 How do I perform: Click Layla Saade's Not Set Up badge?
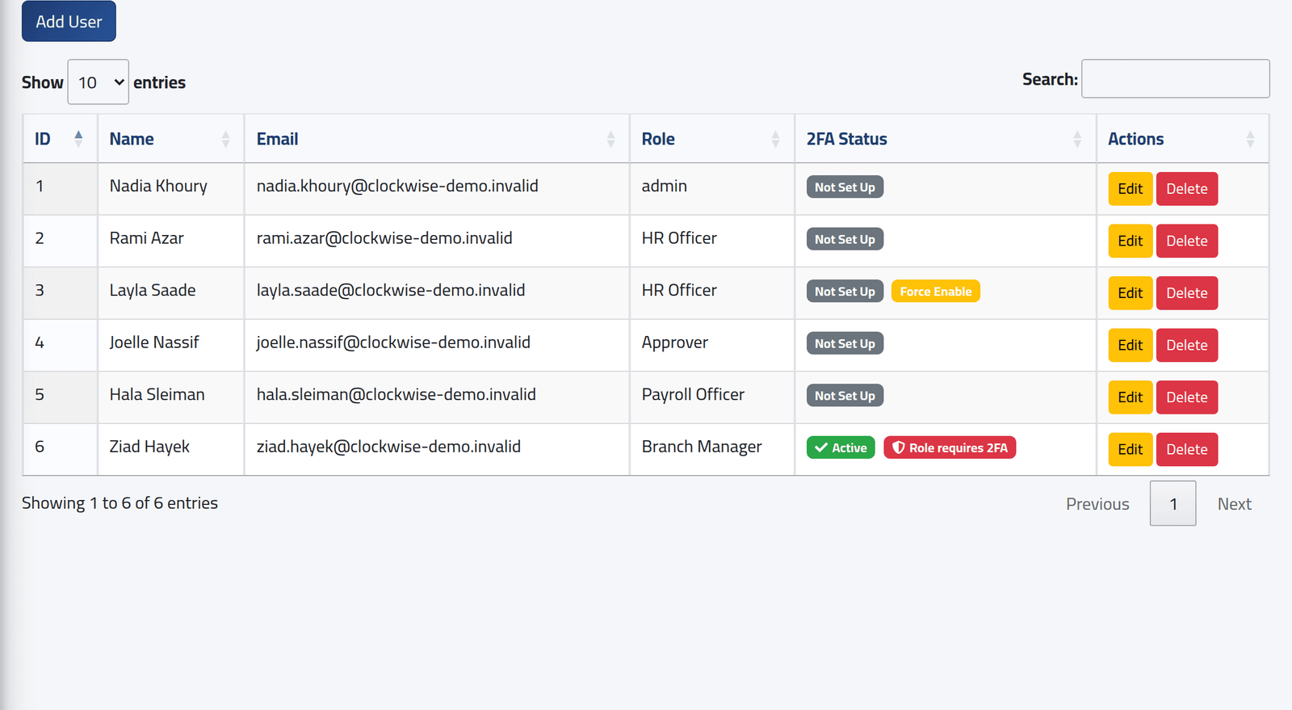coord(845,292)
